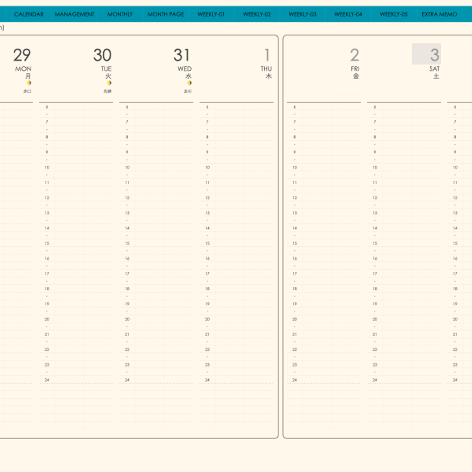Click the MON day label
Viewport: 472px width, 472px height.
[23, 69]
